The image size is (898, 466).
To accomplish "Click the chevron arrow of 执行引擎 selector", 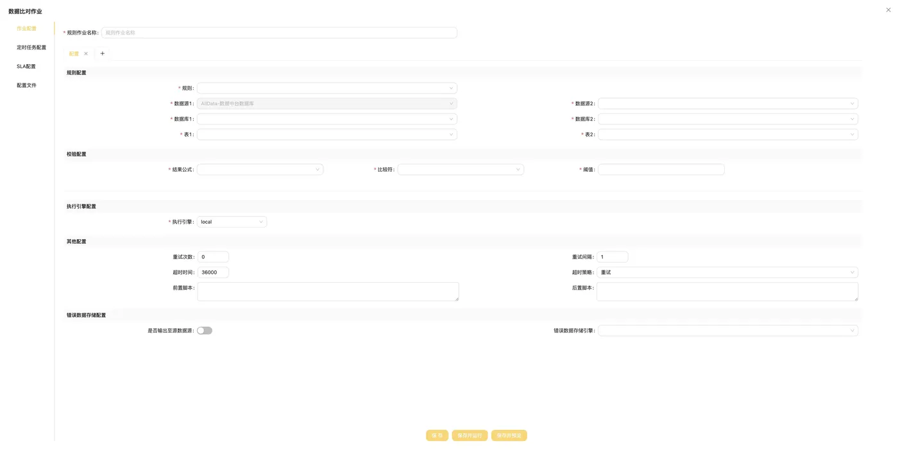I will [260, 222].
